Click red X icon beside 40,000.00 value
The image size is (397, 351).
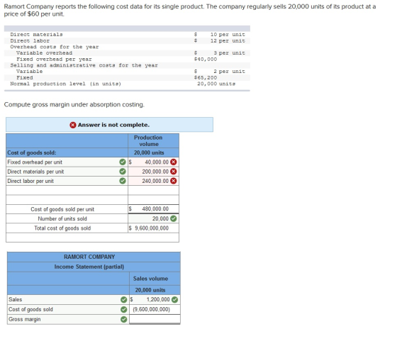[x=174, y=162]
